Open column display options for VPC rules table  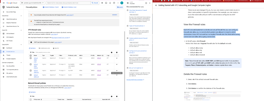(117, 52)
